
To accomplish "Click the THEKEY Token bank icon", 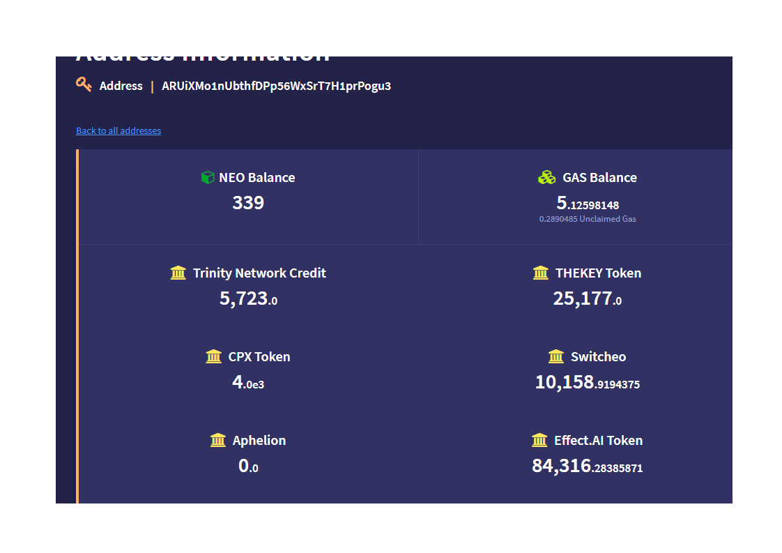I will (x=541, y=273).
